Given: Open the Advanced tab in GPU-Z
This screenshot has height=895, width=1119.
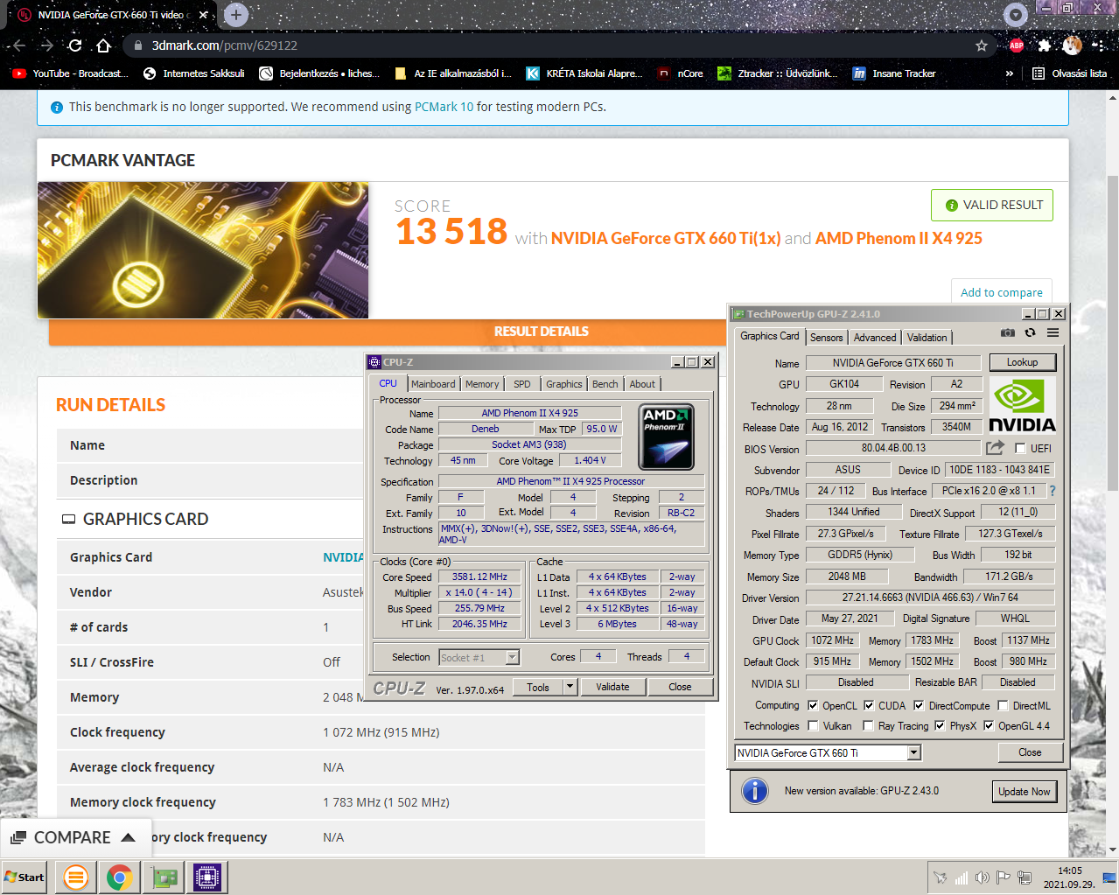Looking at the screenshot, I should click(875, 338).
